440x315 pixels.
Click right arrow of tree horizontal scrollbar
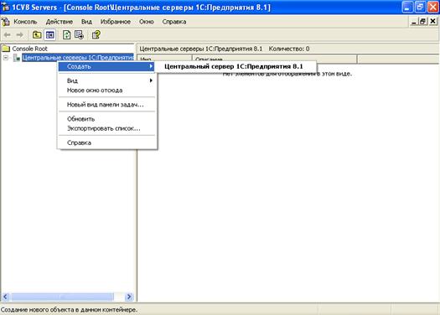(129, 297)
